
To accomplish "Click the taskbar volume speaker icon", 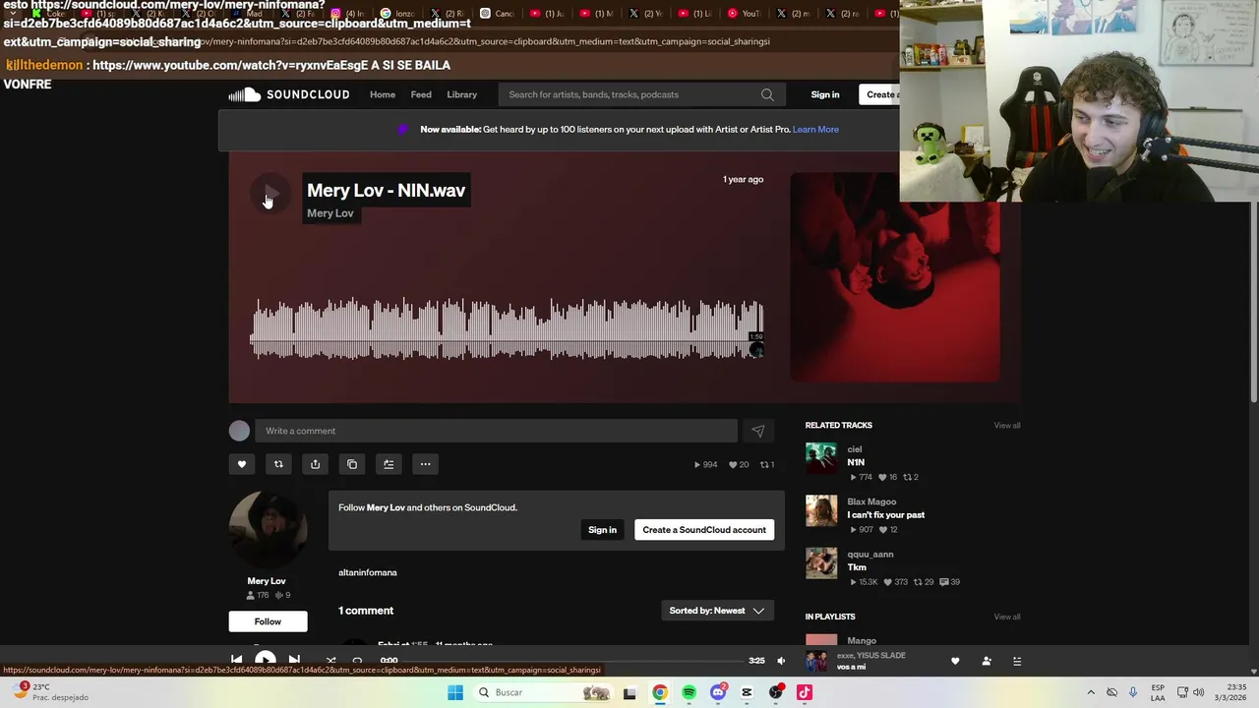I will 1199,692.
